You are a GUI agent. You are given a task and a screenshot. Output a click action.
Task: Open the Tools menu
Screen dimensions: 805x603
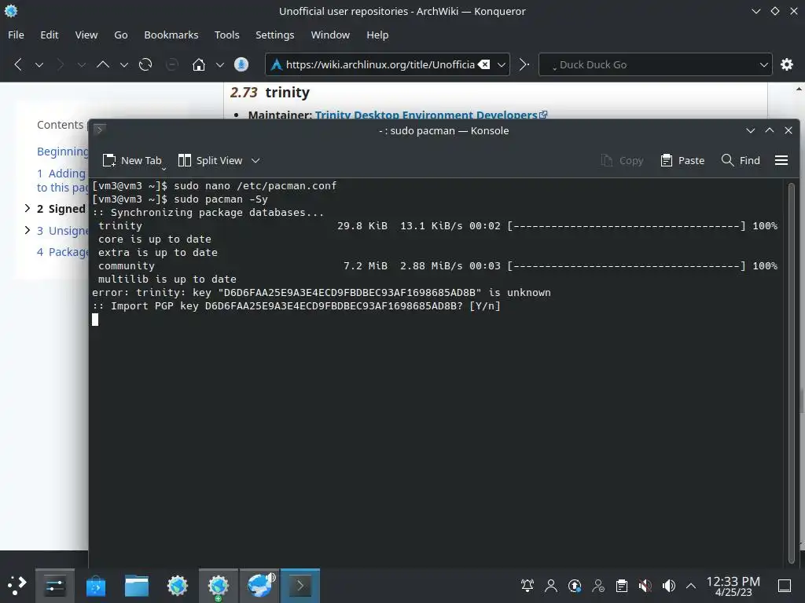(227, 35)
